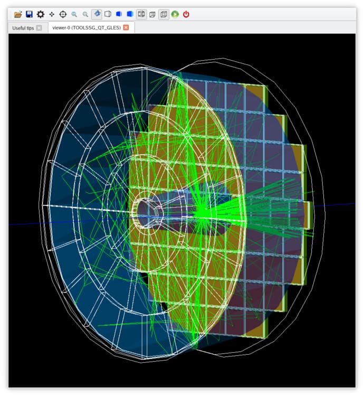The width and height of the screenshot is (364, 396).
Task: Open viewer properties with the gear icon
Action: 41,14
